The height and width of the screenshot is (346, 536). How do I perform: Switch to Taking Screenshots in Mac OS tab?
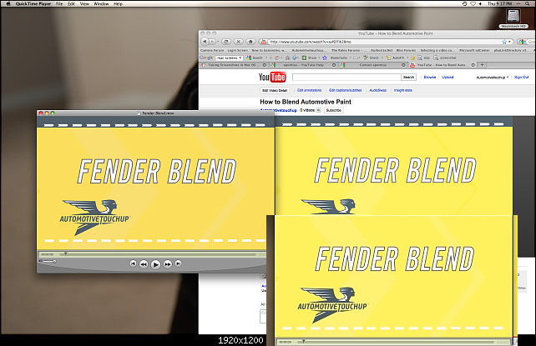232,65
